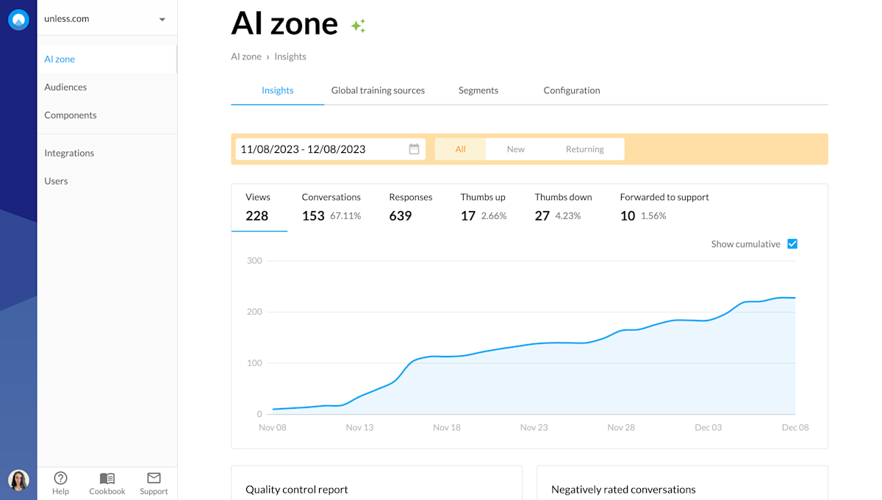Viewport: 882px width, 500px height.
Task: Disable the Show cumulative checkbox
Action: point(792,243)
